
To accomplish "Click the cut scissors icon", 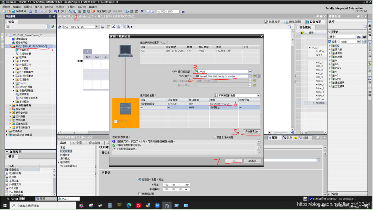I will click(x=36, y=11).
